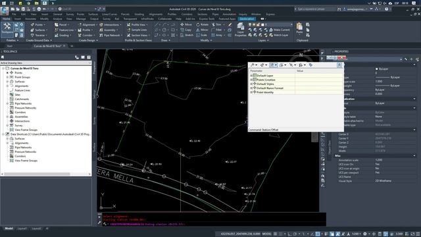The image size is (421, 237).
Task: Expand the Surfaces node under drawing
Action: 7,82
